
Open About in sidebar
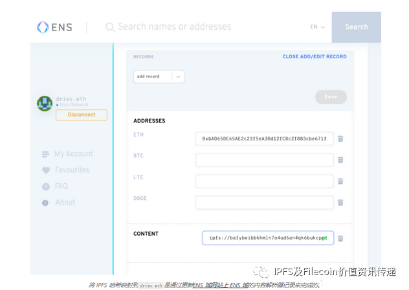(65, 203)
